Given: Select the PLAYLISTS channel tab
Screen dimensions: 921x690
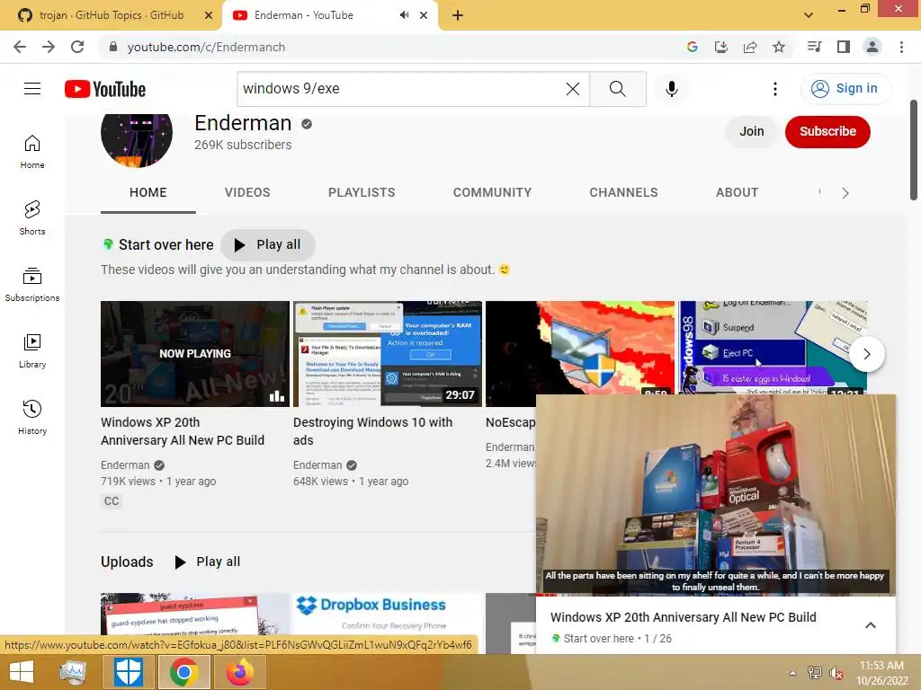Looking at the screenshot, I should [362, 192].
